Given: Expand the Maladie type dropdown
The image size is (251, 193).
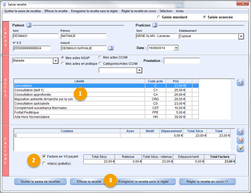Looking at the screenshot, I should pyautogui.click(x=56, y=61).
